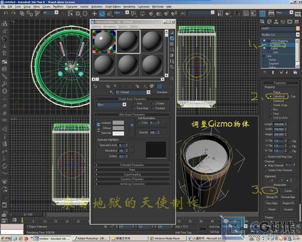The width and height of the screenshot is (302, 242).
Task: Click the Bitmap Fit button
Action: [x=271, y=197]
